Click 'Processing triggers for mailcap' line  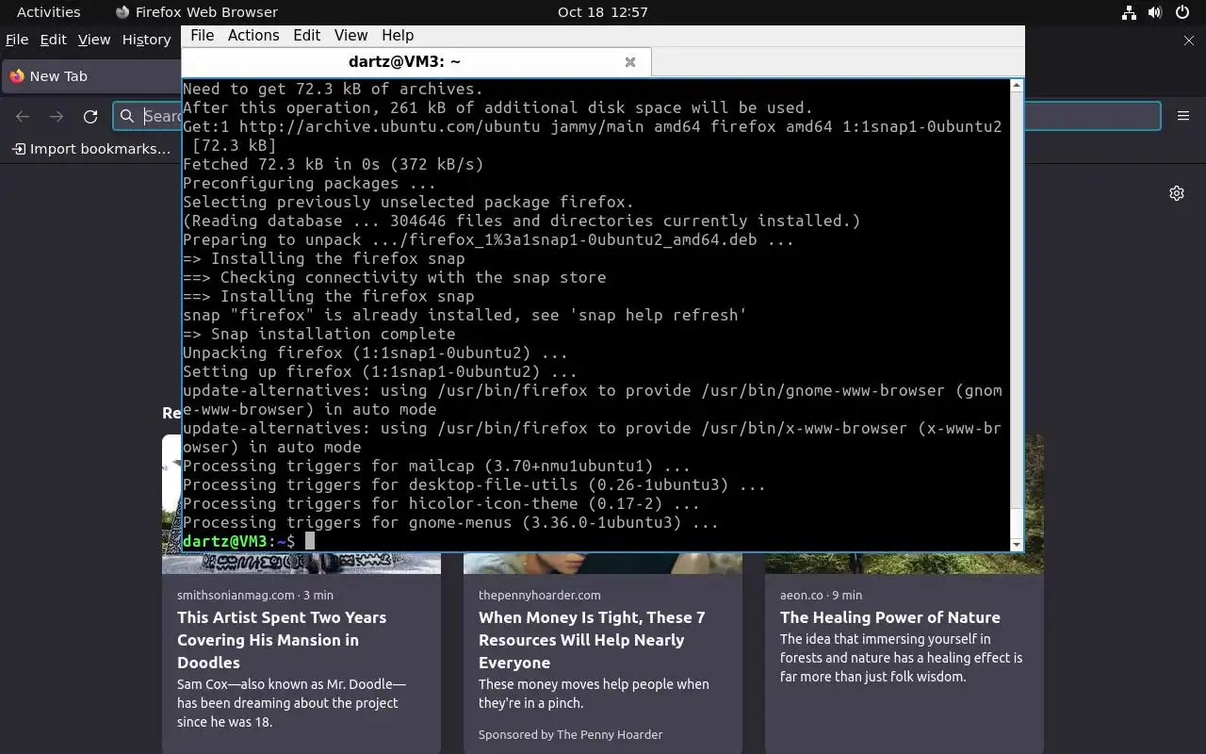(436, 466)
